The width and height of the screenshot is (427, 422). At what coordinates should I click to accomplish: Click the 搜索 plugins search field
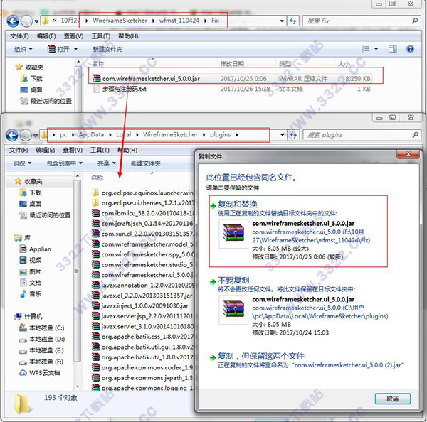coord(361,135)
